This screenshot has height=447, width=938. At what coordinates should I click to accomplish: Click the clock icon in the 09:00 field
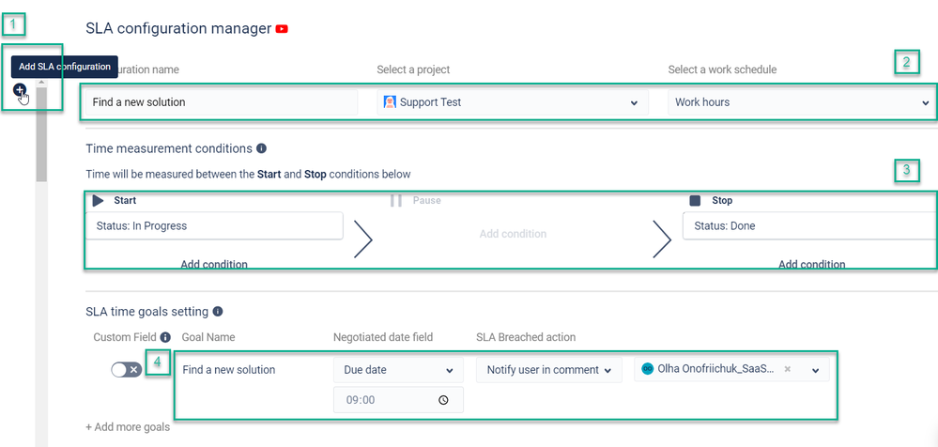pyautogui.click(x=443, y=400)
